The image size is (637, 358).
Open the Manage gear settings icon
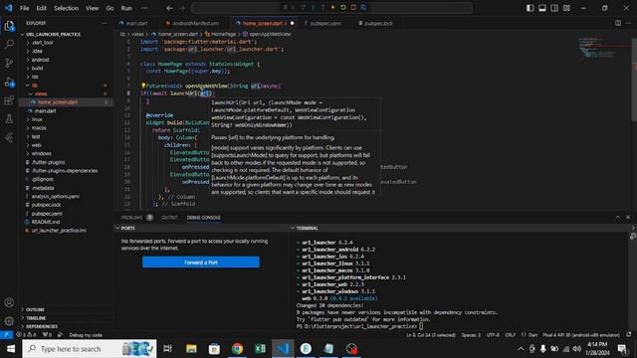pyautogui.click(x=9, y=321)
